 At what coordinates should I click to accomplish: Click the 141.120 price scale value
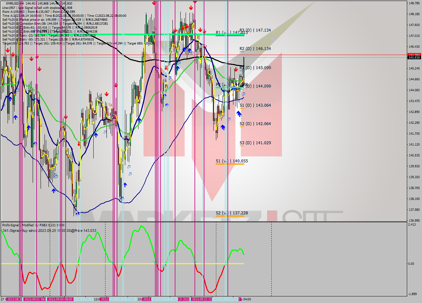414,144
